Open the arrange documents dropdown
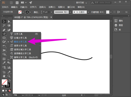This screenshot has width=131, height=97. tap(24, 3)
